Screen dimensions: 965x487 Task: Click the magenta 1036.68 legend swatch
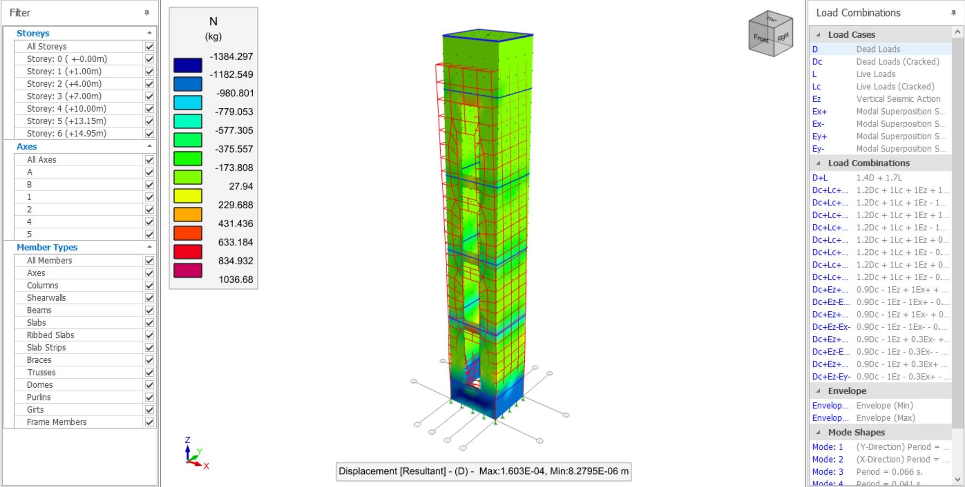[x=188, y=270]
